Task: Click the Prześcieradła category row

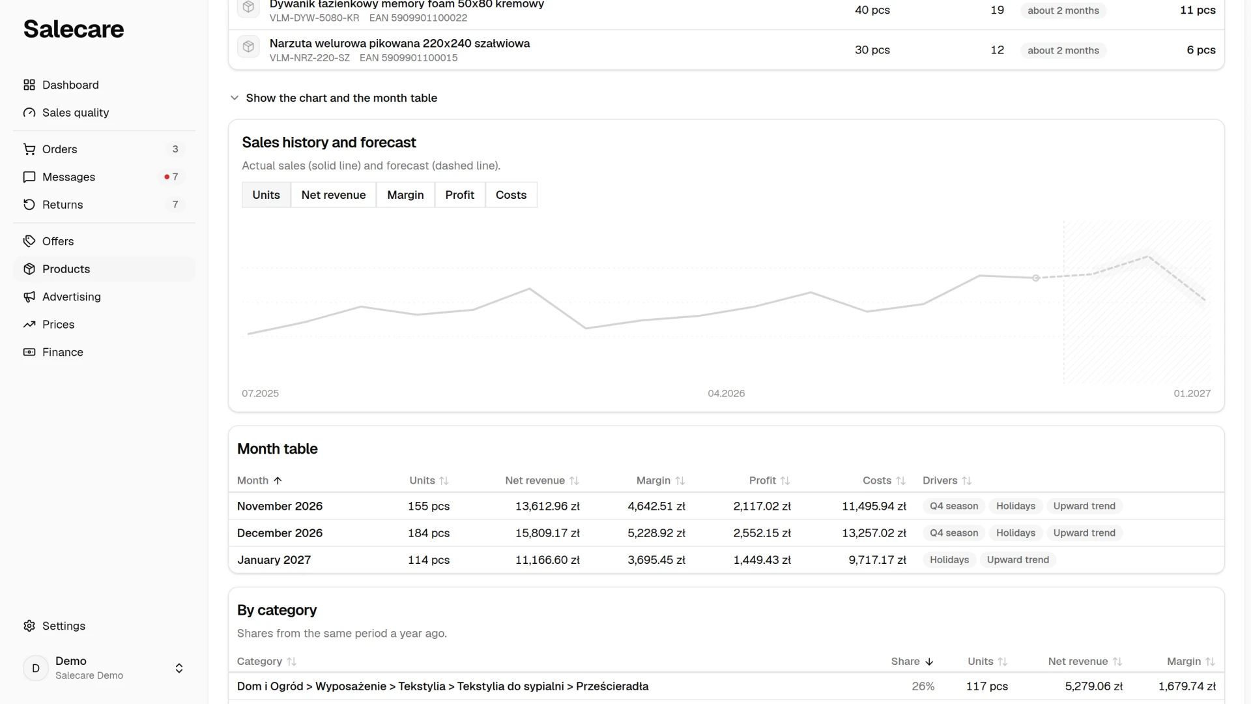Action: [x=726, y=686]
